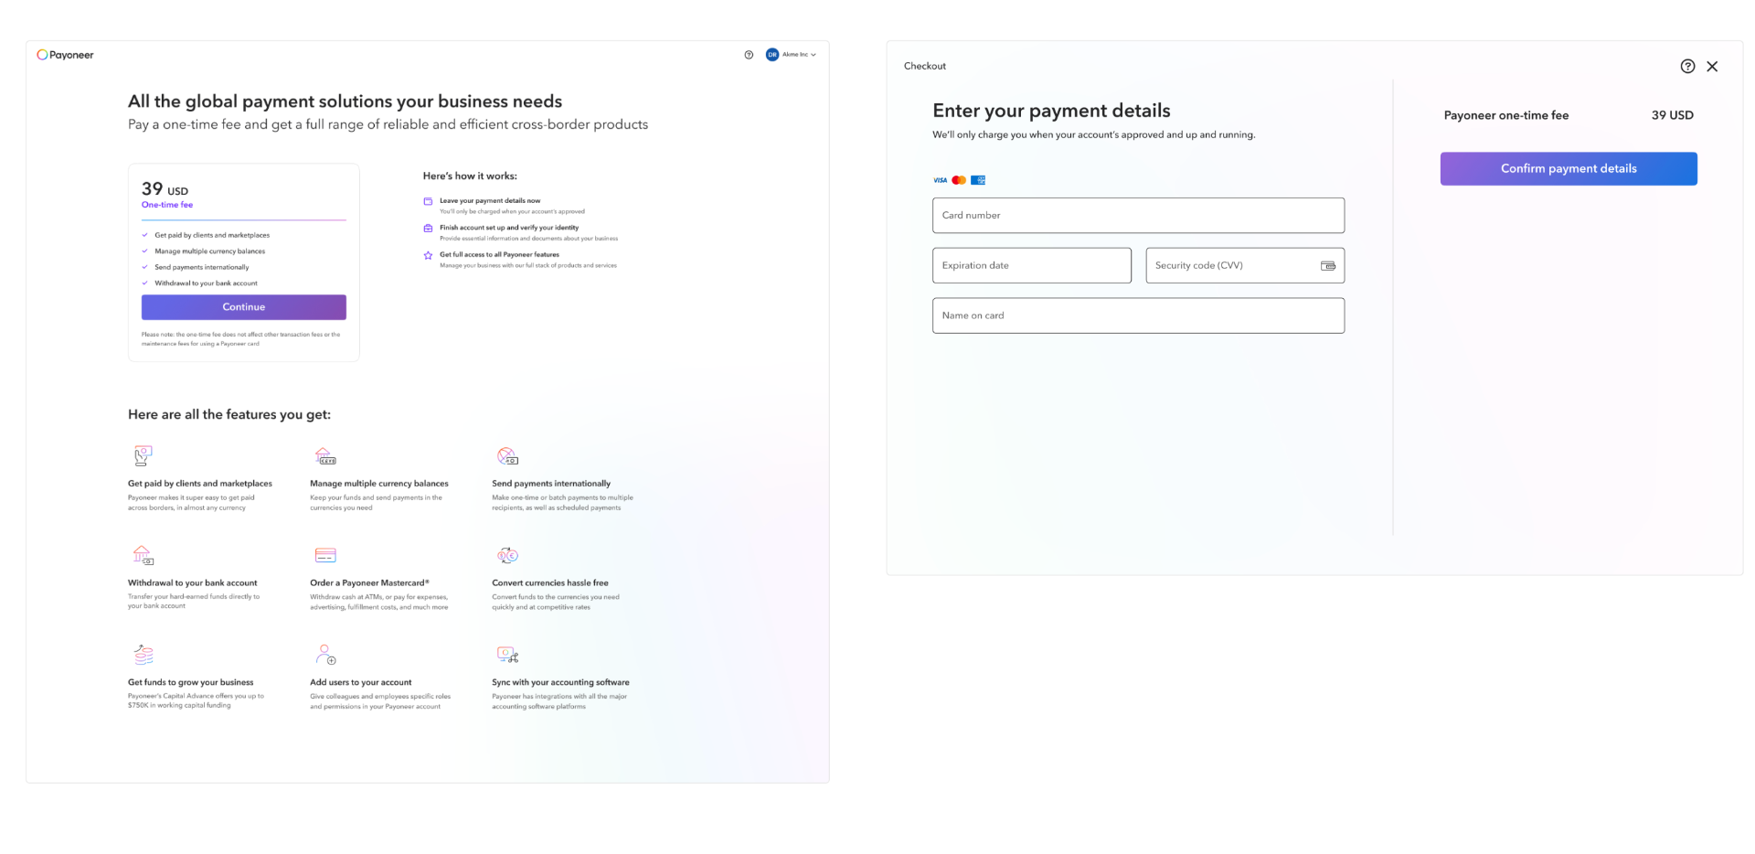Click the 'Get full access to all Payoneer features' step
Screen dimensions: 1755x854
(x=499, y=255)
